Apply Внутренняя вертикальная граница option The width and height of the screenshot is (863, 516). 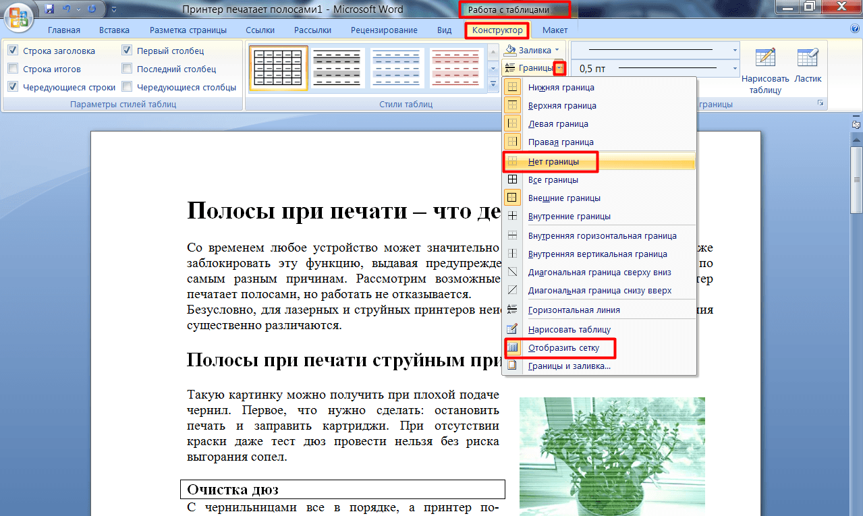tap(600, 254)
